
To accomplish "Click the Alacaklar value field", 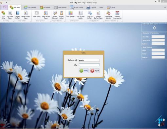I will coord(158,37).
